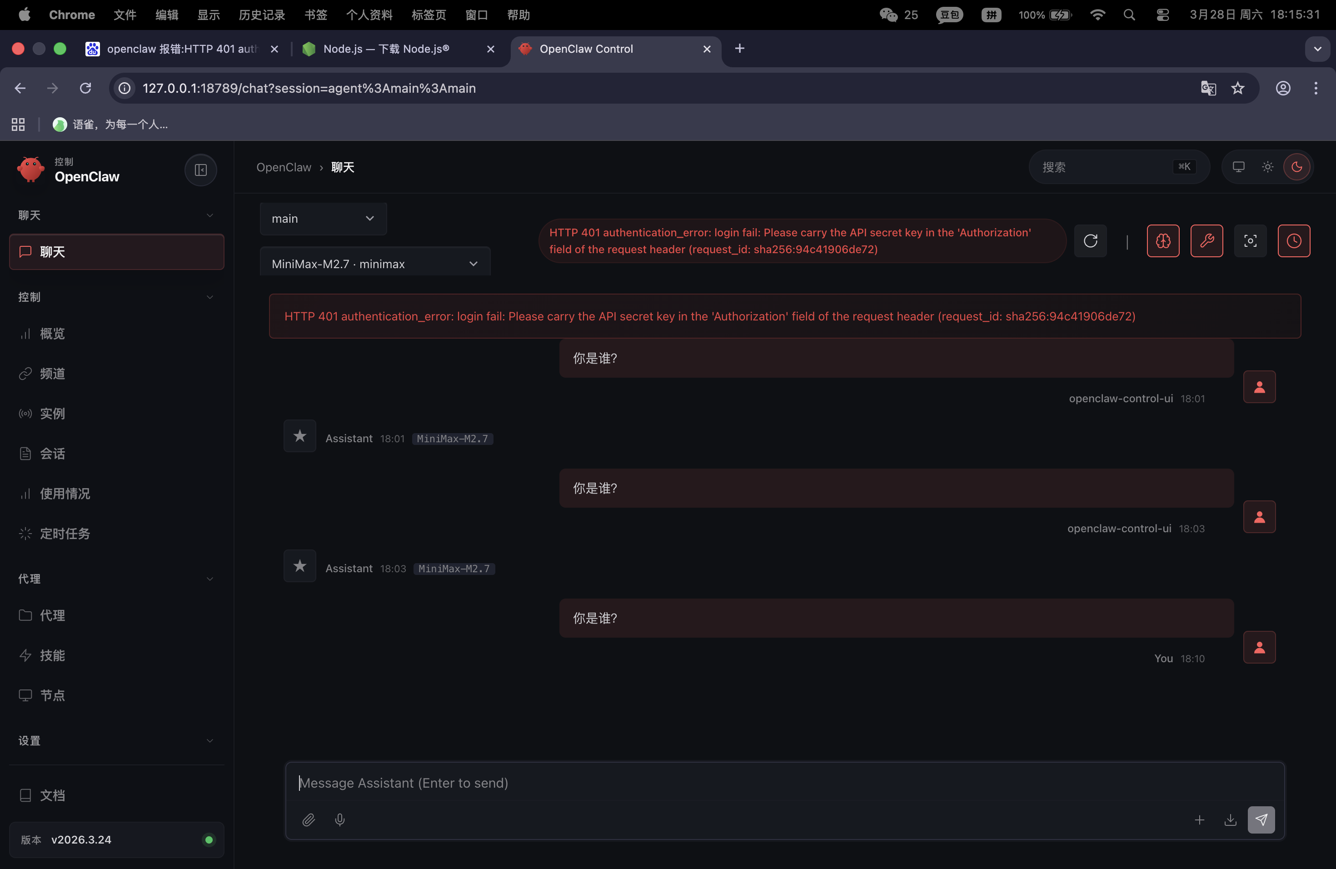Open 实例 instances page
This screenshot has width=1336, height=869.
(x=116, y=413)
